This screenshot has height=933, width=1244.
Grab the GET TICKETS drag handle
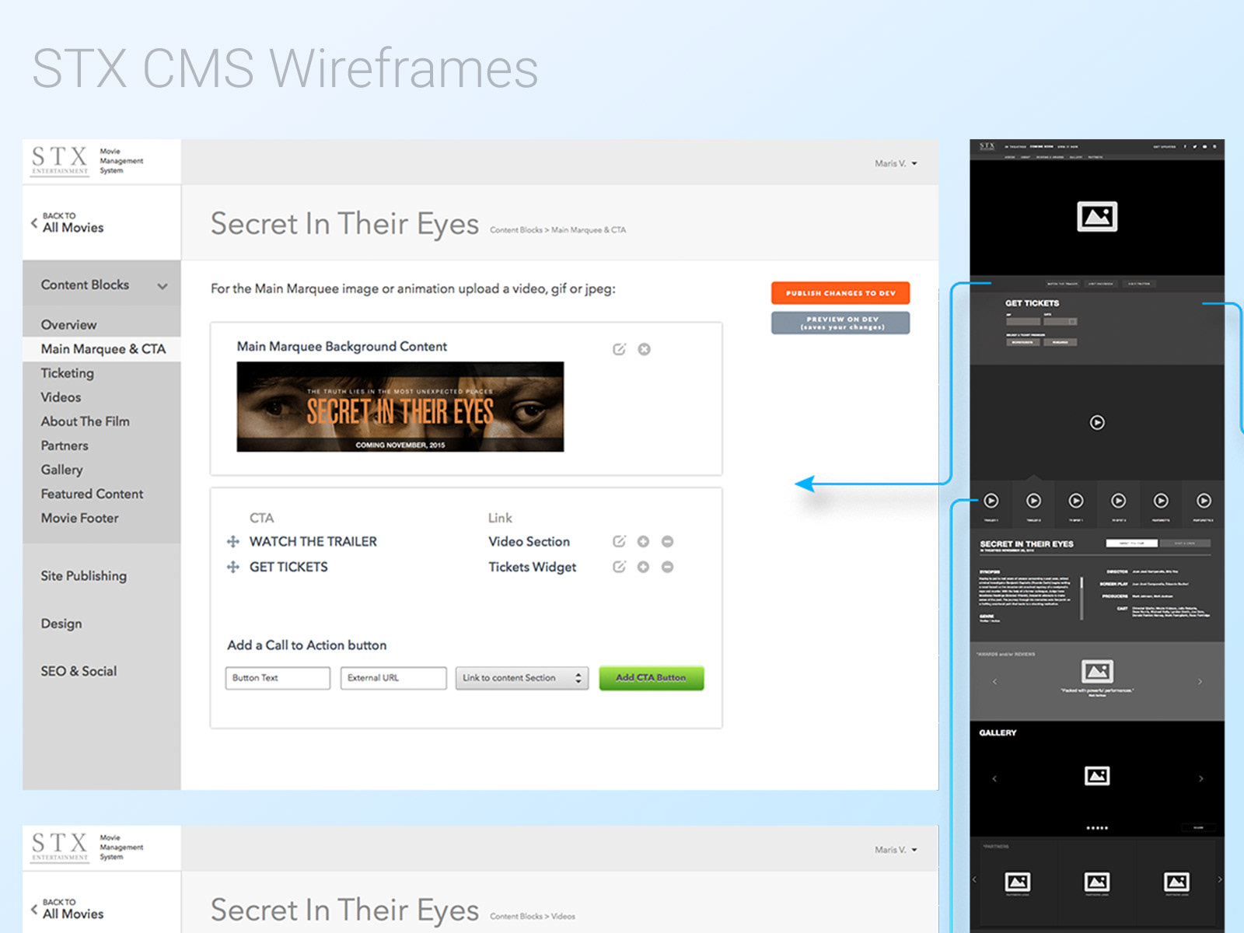(232, 567)
